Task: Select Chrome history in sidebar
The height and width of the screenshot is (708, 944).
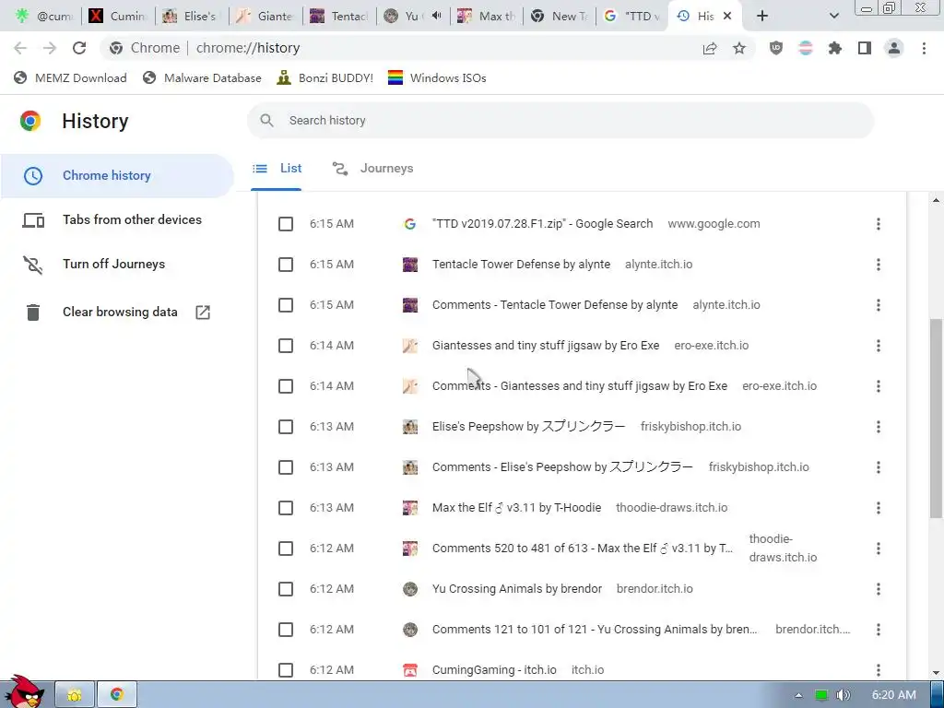Action: pos(117,176)
